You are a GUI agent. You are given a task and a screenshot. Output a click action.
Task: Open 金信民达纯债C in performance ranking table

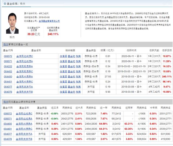[x=24, y=113]
